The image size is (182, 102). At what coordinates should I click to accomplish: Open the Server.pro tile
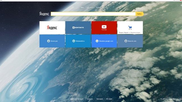(52, 41)
